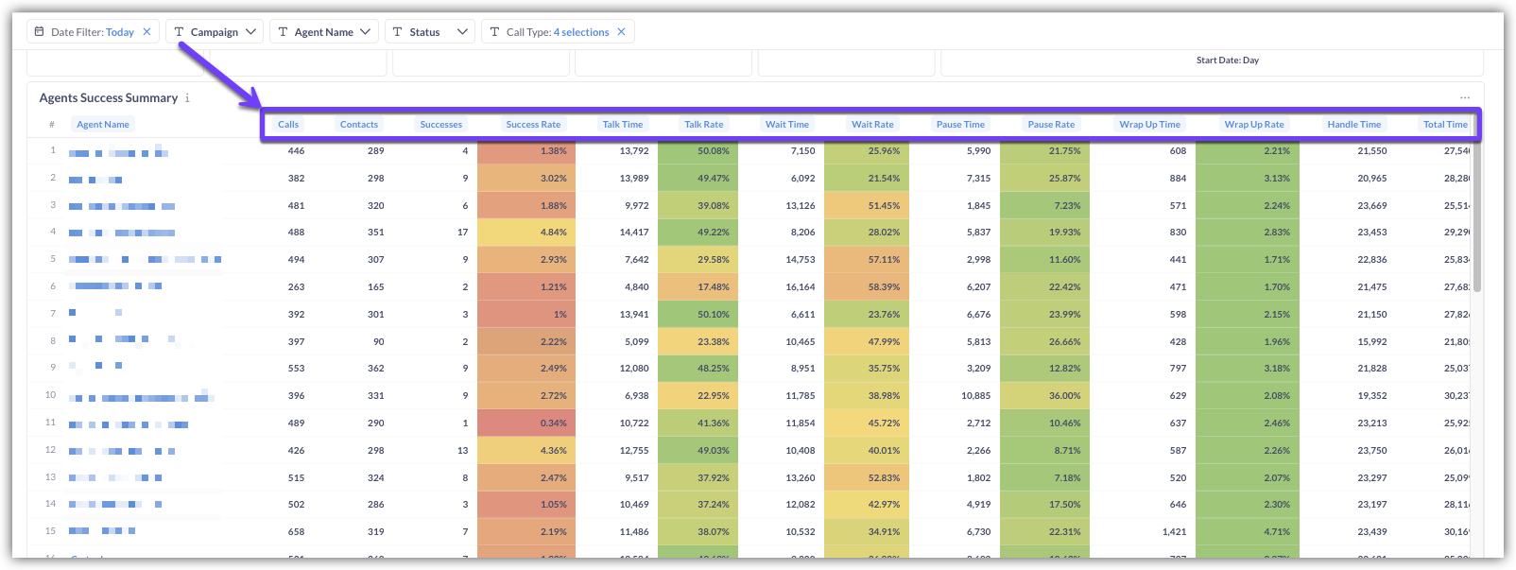Click the Talk Time column header
1516x570 pixels.
(x=623, y=125)
